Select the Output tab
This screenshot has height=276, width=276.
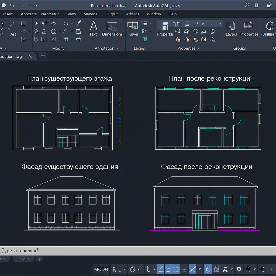[x=111, y=14]
